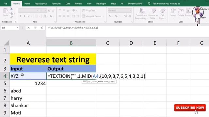Click the Align Right icon
The image size is (209, 117).
pyautogui.click(x=68, y=16)
